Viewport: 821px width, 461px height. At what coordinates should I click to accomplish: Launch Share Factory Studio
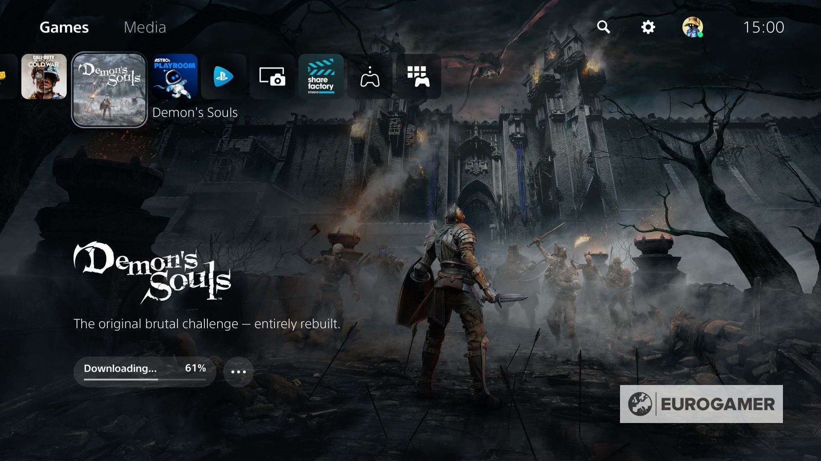321,76
